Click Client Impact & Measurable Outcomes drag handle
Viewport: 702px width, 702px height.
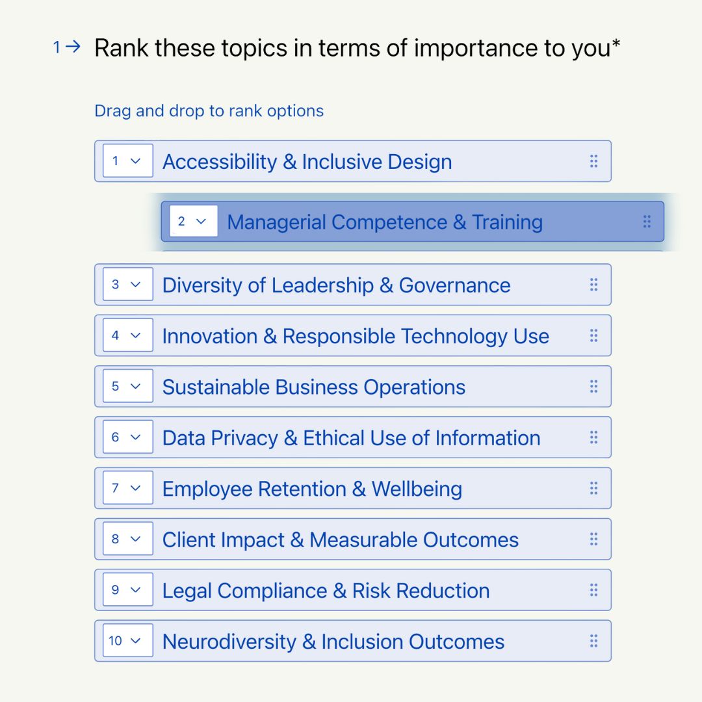(593, 539)
